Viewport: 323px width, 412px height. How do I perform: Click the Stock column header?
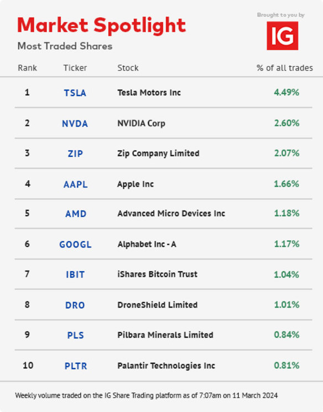point(128,68)
